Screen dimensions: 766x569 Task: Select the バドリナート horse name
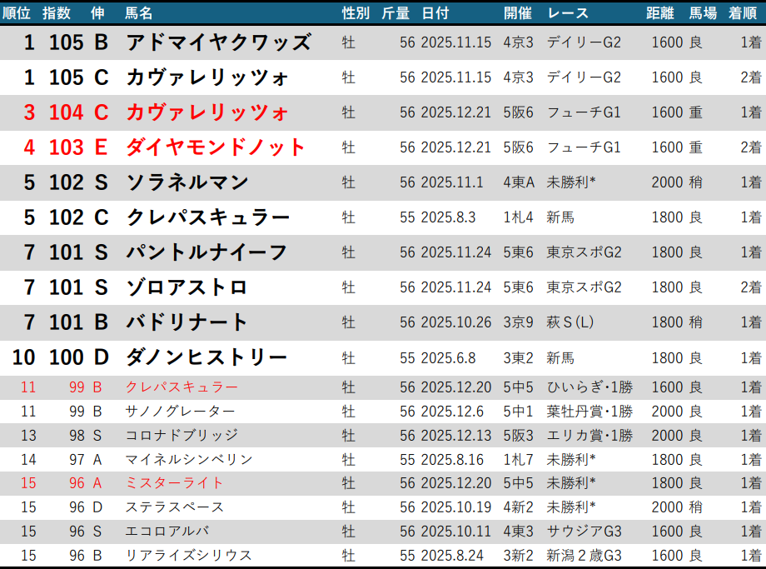(x=187, y=322)
